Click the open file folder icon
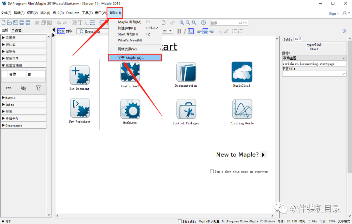 coord(9,23)
